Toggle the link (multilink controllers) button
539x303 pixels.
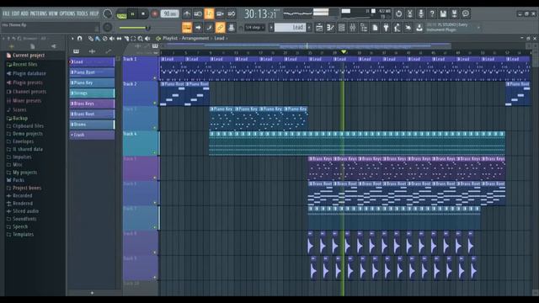(220, 27)
